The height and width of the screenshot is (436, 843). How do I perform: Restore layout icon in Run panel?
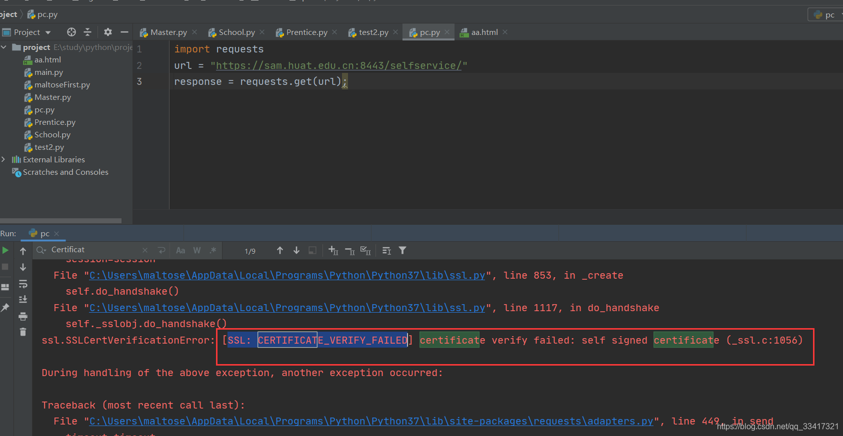(5, 287)
